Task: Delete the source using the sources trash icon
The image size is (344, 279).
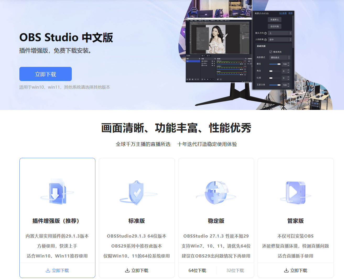Action: (x=205, y=79)
